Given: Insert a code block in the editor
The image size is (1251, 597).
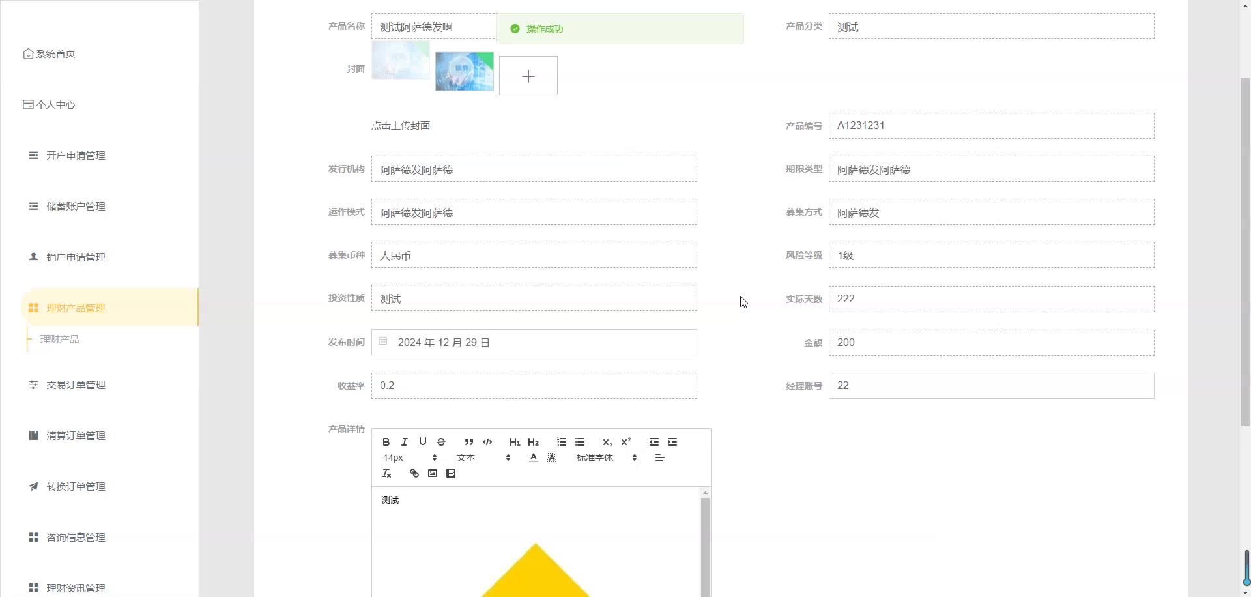Looking at the screenshot, I should point(487,442).
